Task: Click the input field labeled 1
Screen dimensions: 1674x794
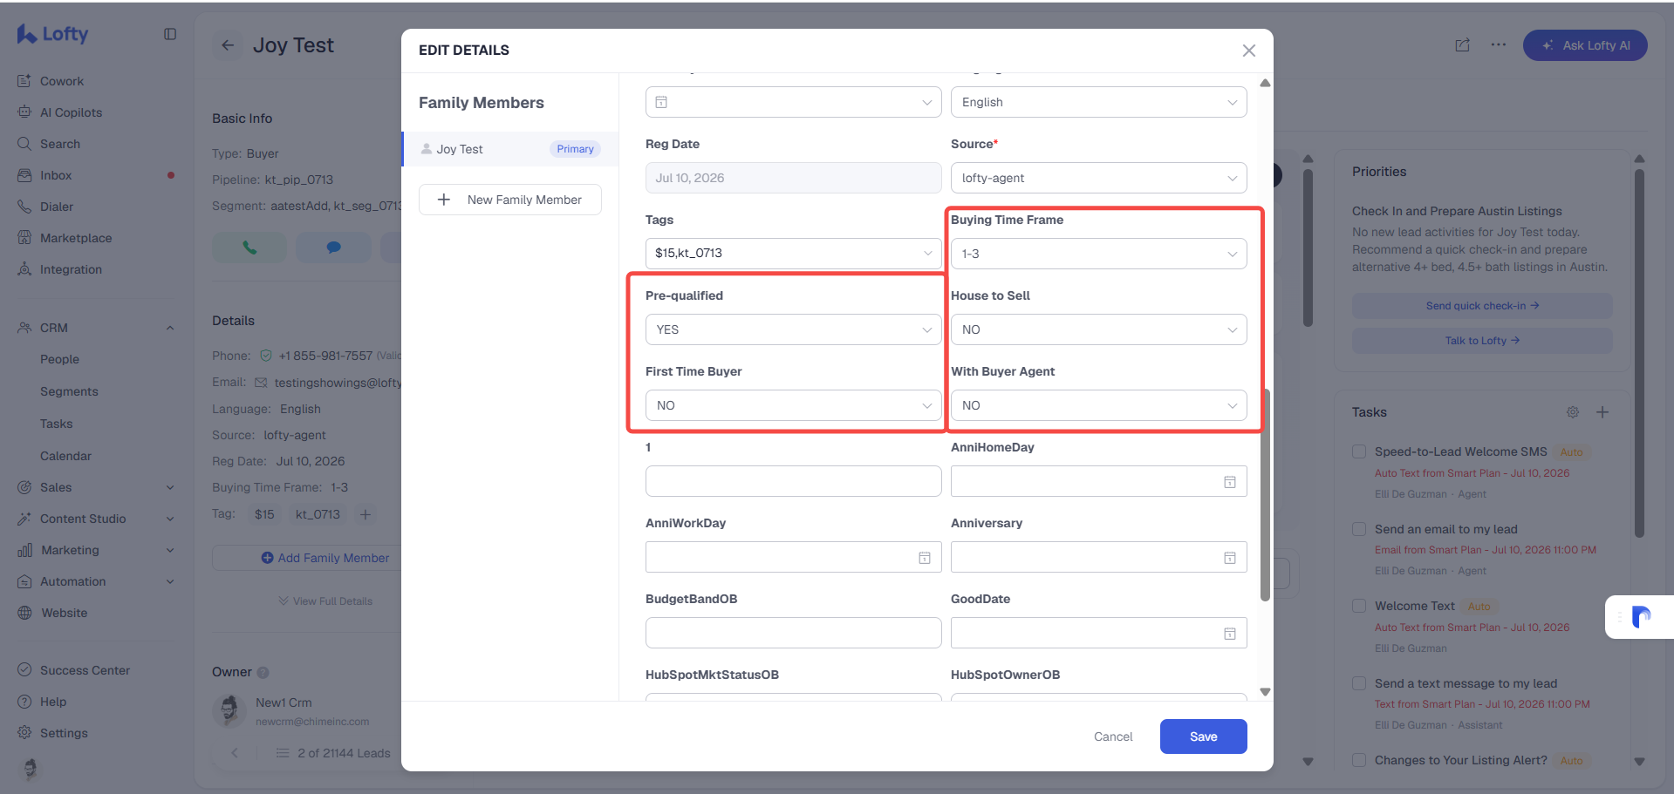Action: pos(793,481)
